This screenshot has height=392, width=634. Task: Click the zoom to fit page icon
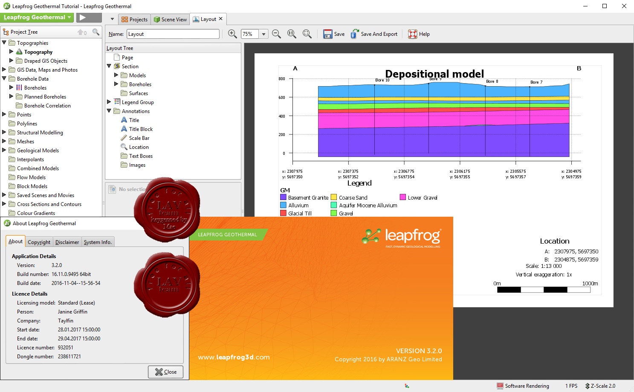pos(307,34)
